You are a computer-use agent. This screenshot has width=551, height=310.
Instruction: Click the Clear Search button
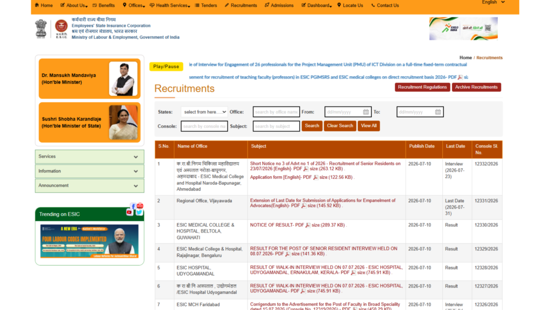pyautogui.click(x=340, y=126)
